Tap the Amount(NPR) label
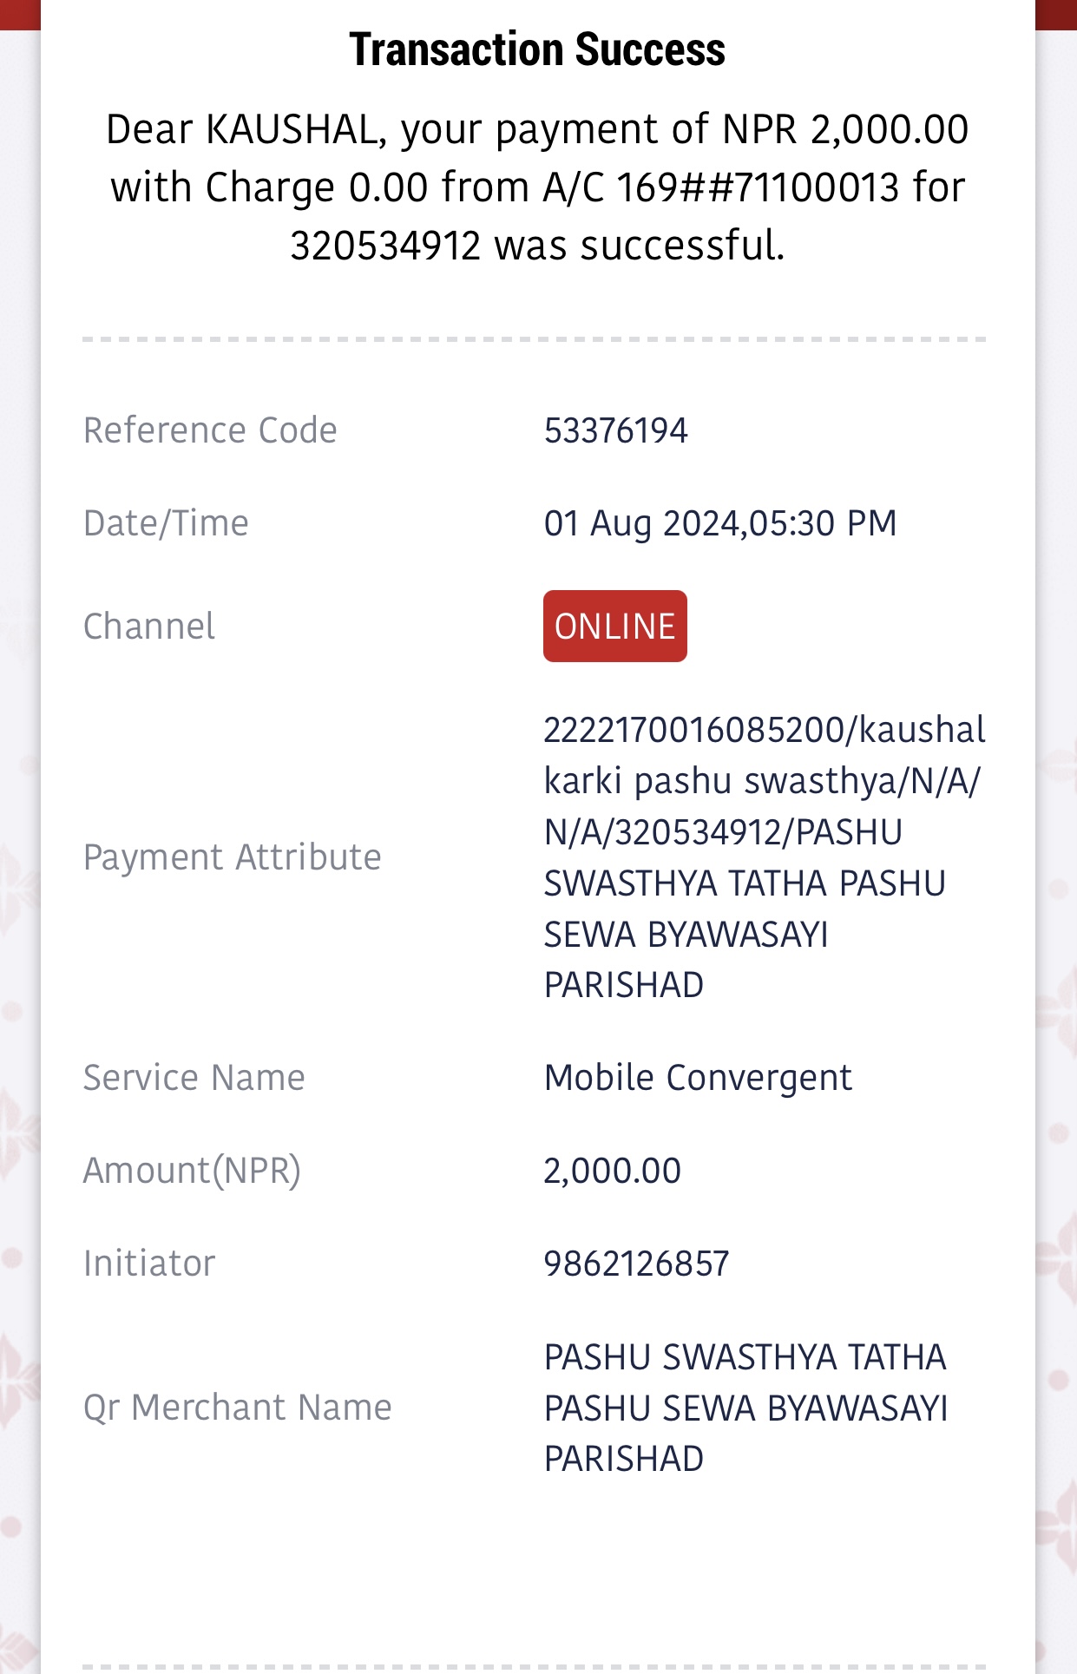Image resolution: width=1077 pixels, height=1674 pixels. (x=192, y=1171)
